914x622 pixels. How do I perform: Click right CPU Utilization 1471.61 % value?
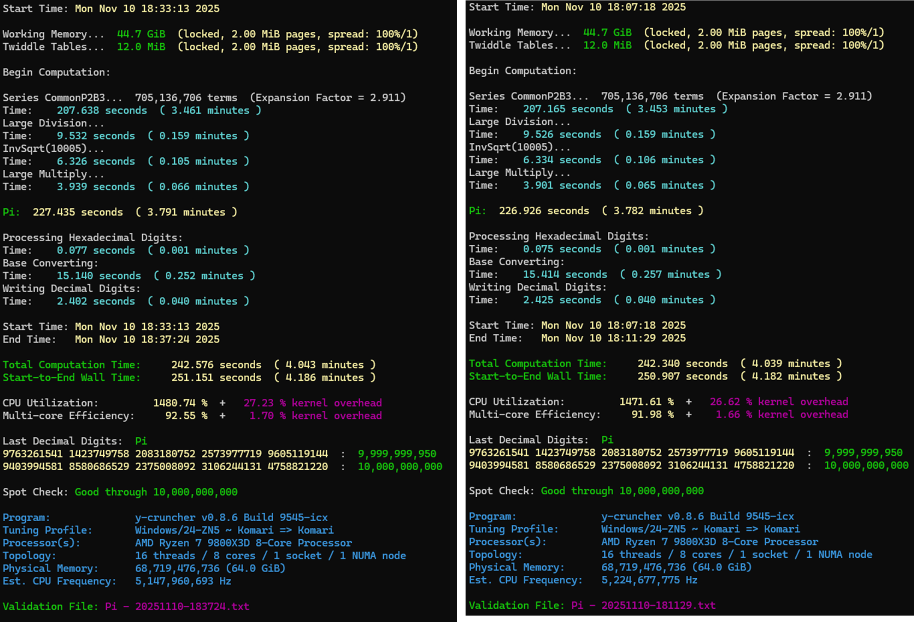[646, 402]
